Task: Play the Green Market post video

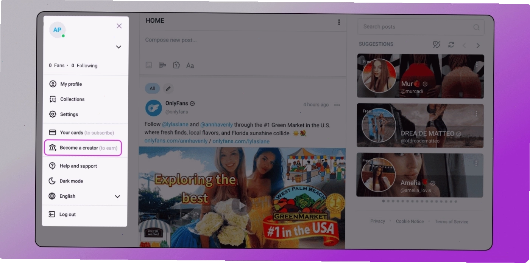Action: [x=241, y=206]
